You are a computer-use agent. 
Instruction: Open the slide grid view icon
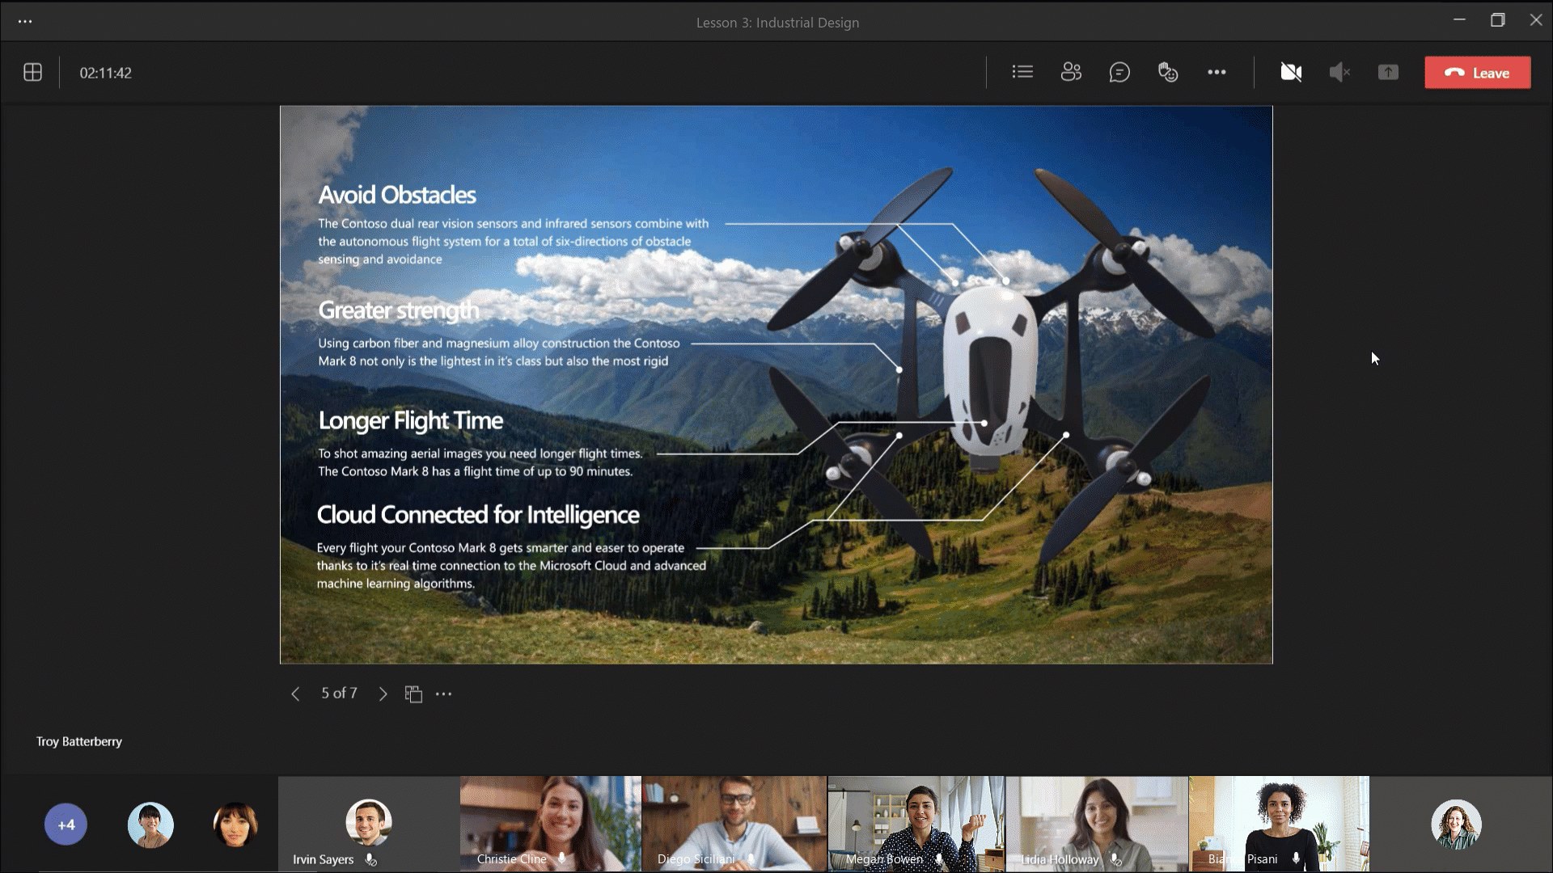413,694
